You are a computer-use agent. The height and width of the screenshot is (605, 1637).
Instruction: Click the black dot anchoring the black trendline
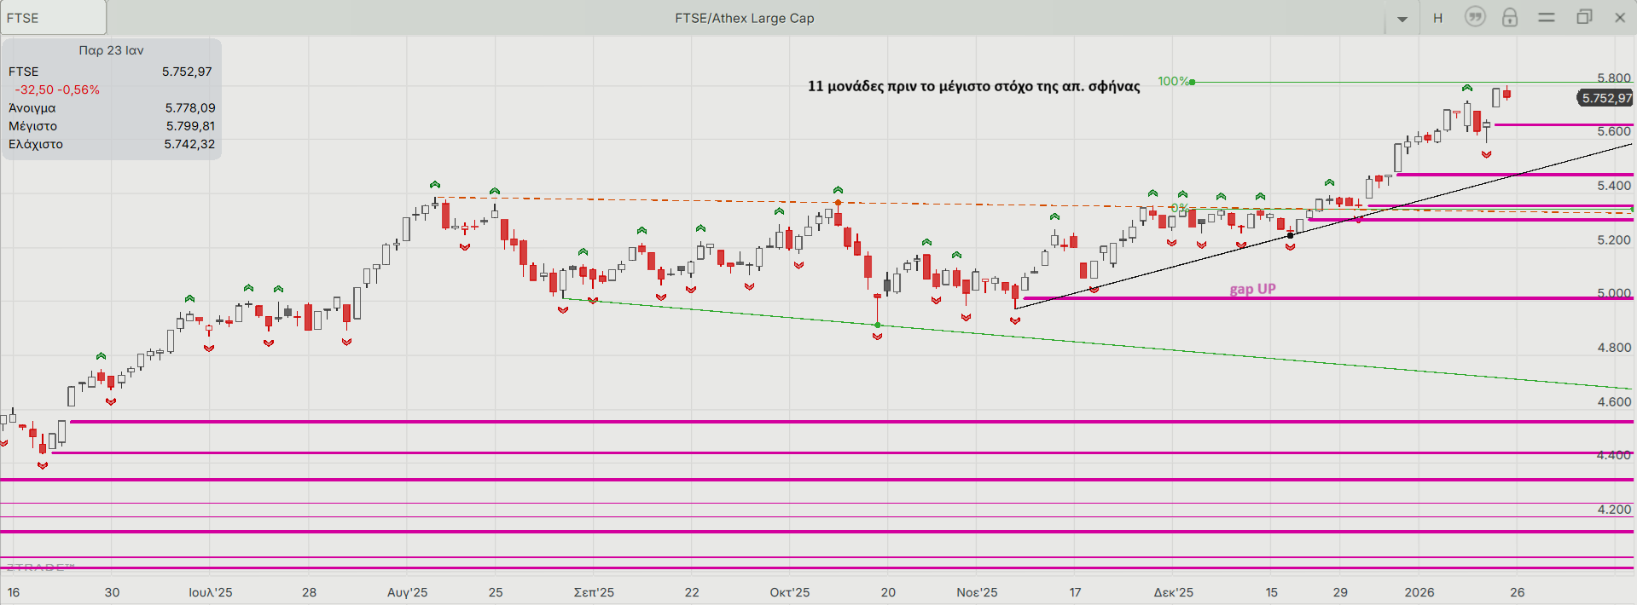coord(1290,235)
